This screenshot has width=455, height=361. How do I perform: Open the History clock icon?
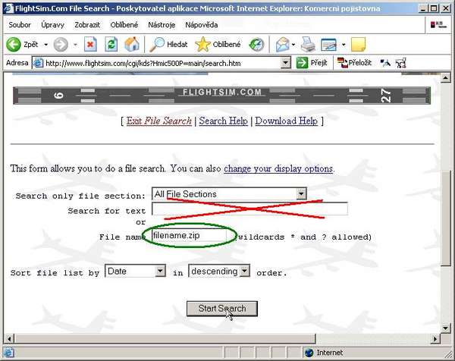256,45
